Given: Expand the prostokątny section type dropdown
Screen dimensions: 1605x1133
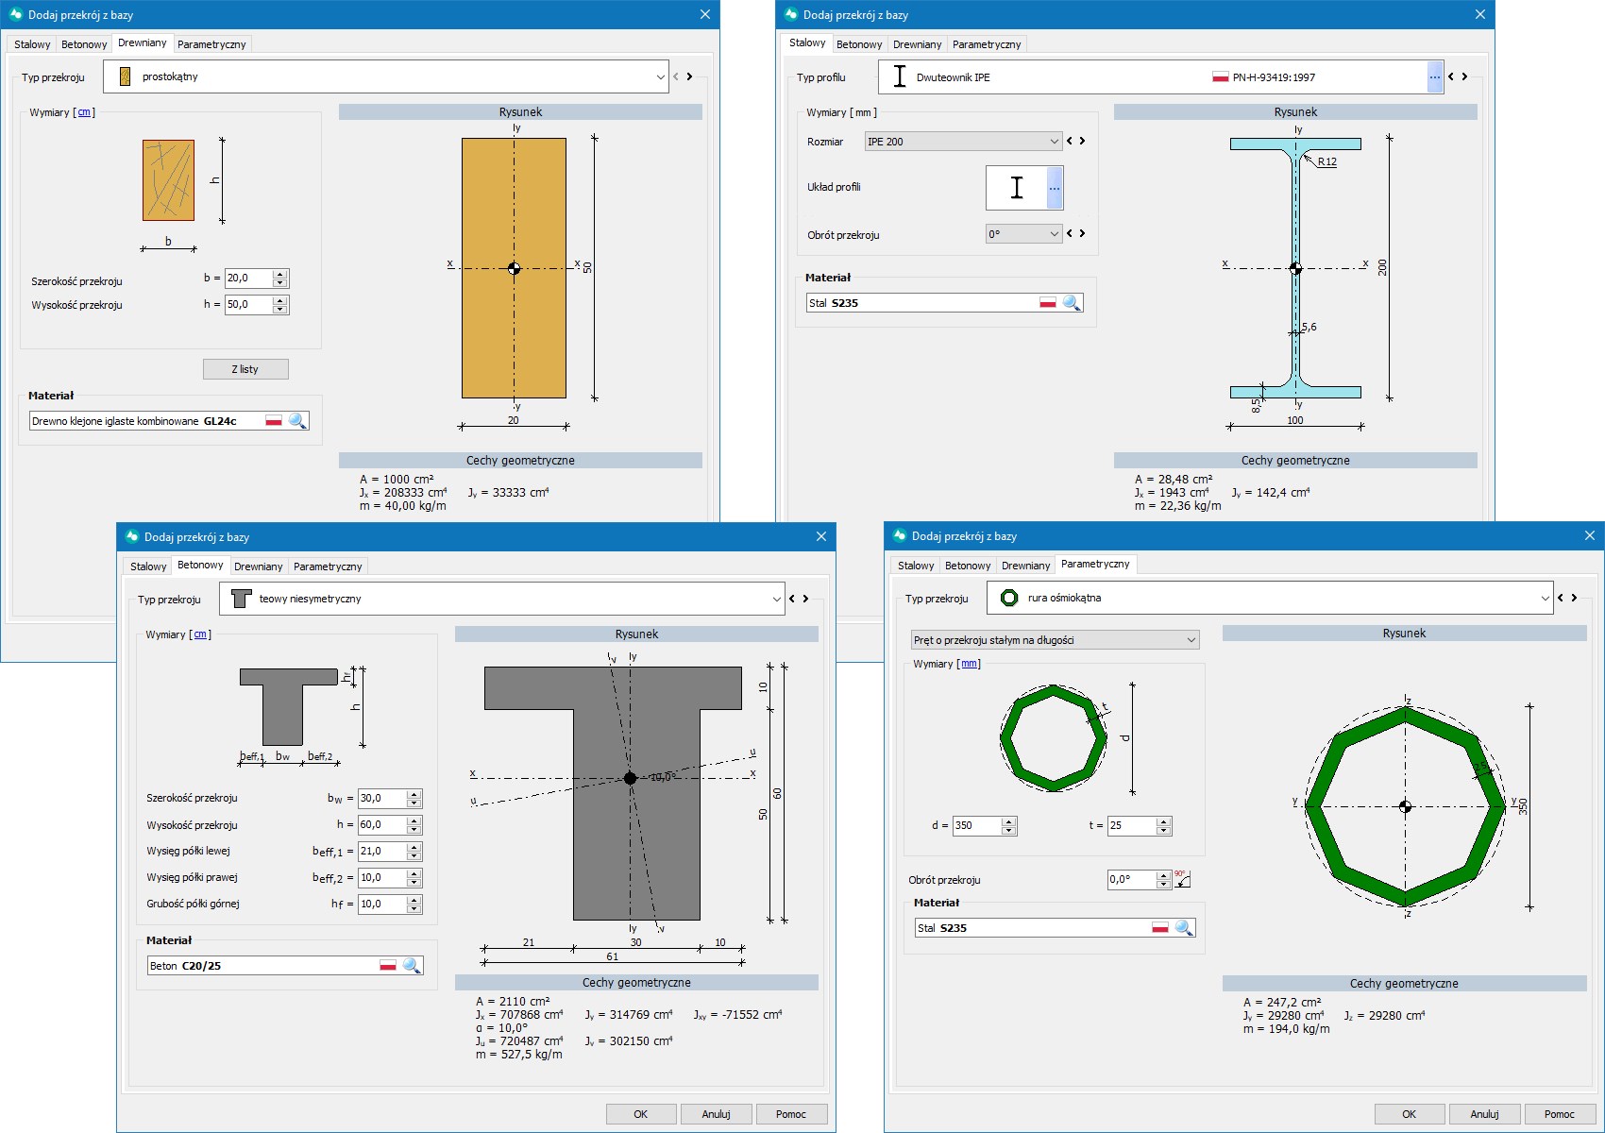Looking at the screenshot, I should tap(660, 77).
